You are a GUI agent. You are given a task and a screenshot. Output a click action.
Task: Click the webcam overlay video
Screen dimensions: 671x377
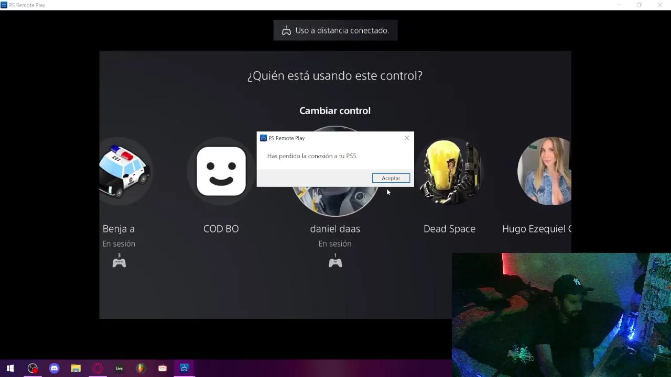pyautogui.click(x=561, y=315)
